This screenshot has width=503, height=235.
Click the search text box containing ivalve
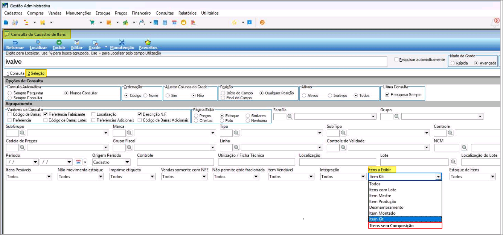[x=196, y=62]
